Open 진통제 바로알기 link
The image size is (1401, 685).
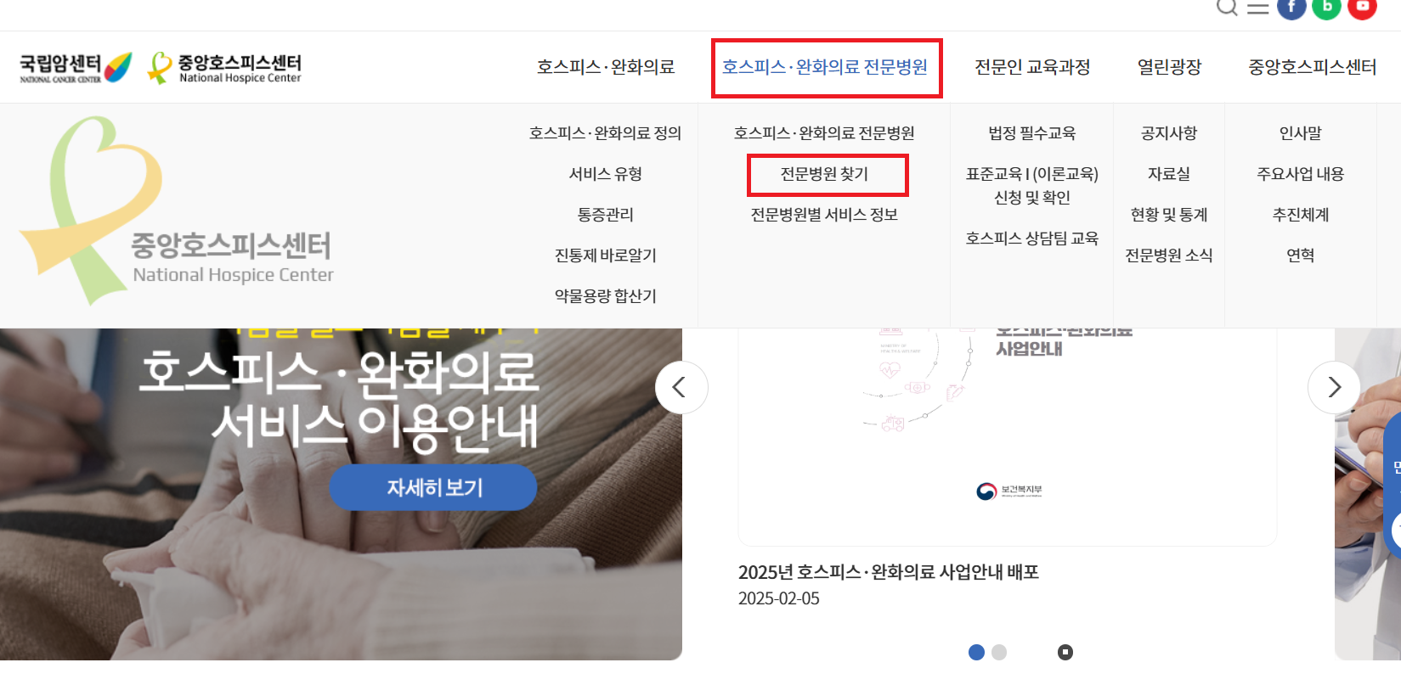click(606, 255)
